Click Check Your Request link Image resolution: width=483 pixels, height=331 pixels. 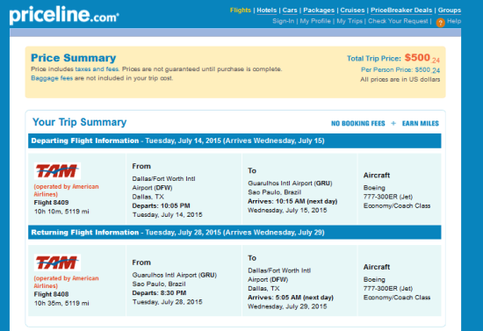(398, 21)
